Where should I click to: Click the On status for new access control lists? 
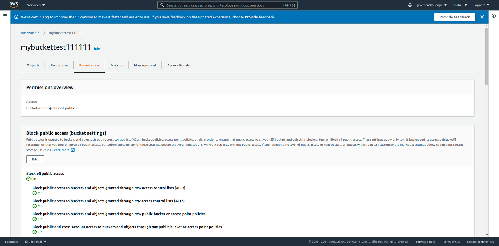click(38, 193)
